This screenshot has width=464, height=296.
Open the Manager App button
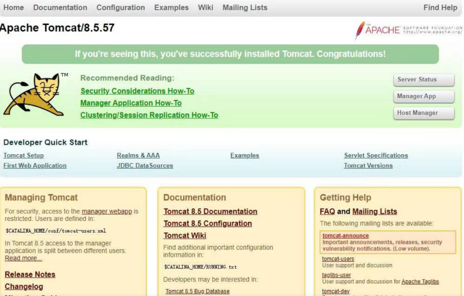[424, 97]
